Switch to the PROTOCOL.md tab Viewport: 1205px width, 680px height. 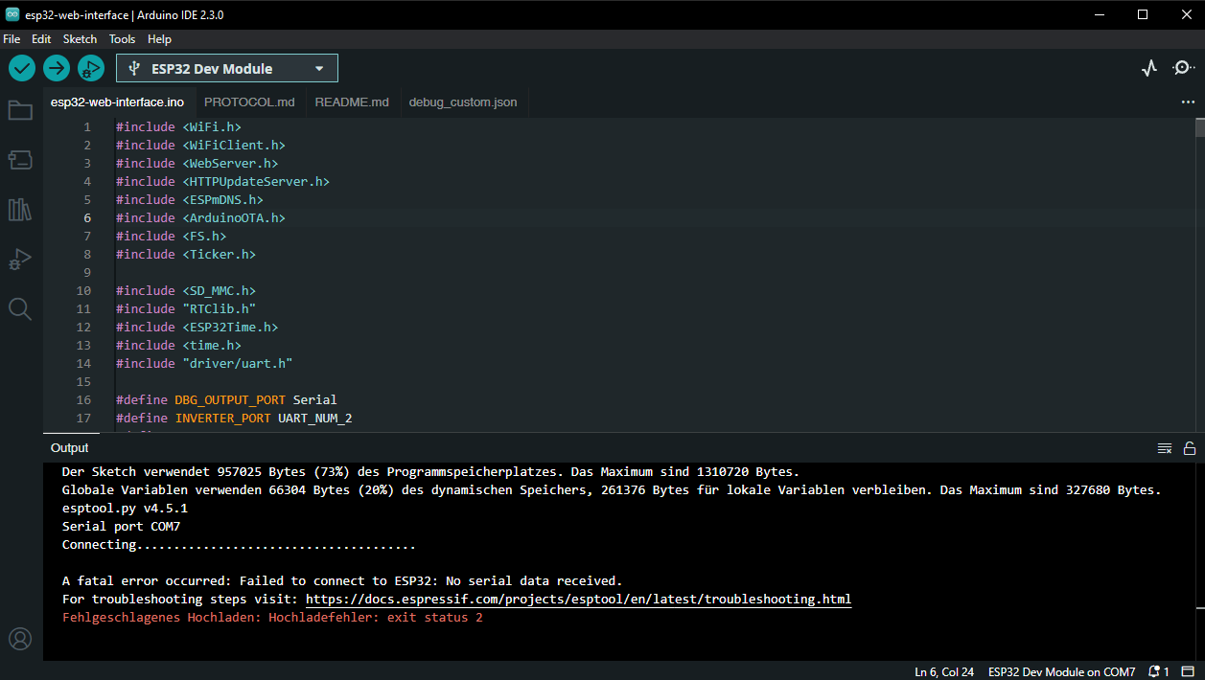(249, 102)
